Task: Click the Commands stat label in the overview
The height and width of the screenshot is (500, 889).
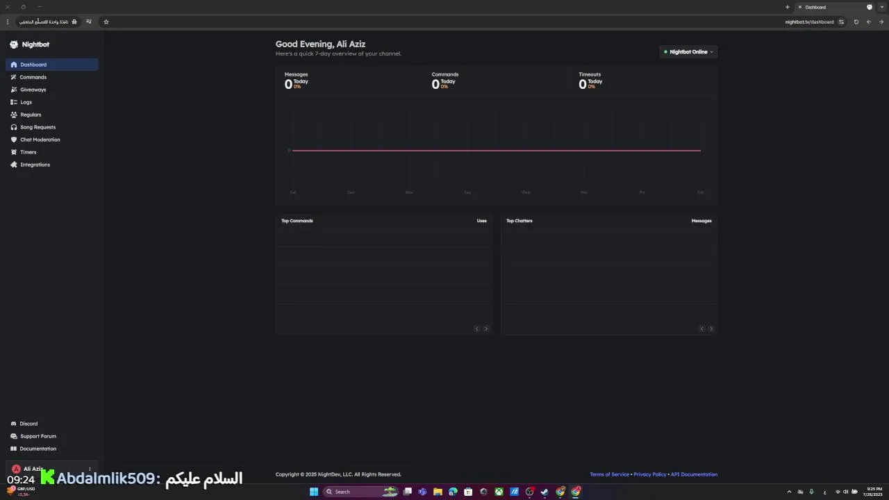Action: (x=445, y=74)
